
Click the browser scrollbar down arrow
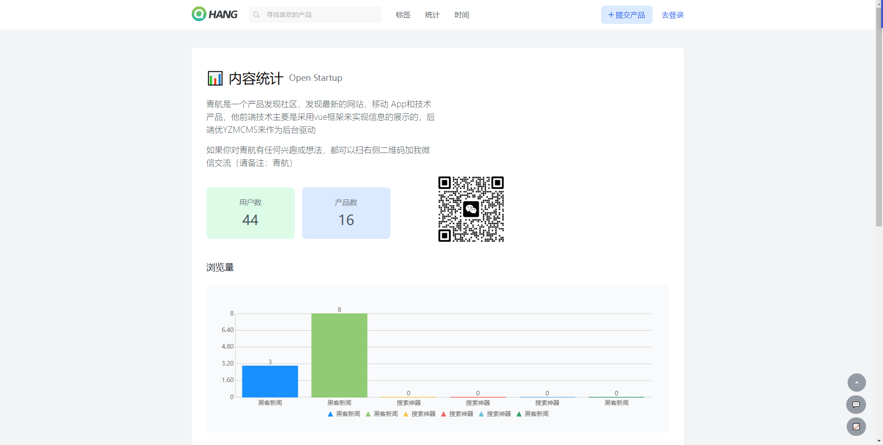[879, 441]
